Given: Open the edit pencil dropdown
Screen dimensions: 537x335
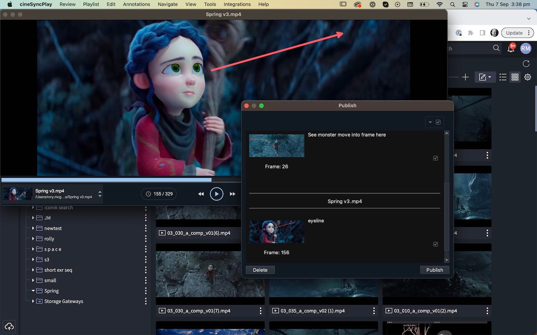Looking at the screenshot, I should [485, 77].
